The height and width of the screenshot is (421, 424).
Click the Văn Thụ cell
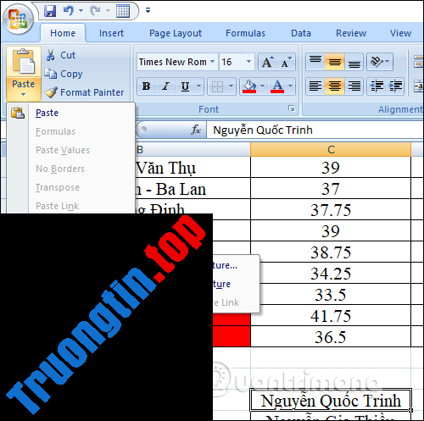pos(193,167)
